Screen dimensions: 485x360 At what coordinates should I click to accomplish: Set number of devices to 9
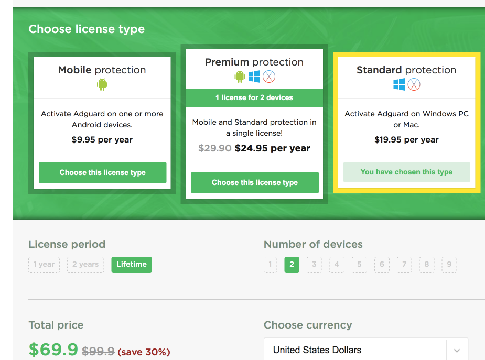click(x=449, y=265)
